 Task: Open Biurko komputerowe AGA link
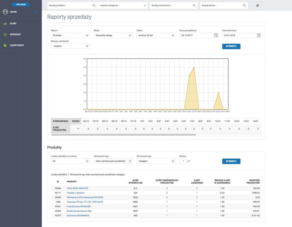79,211
